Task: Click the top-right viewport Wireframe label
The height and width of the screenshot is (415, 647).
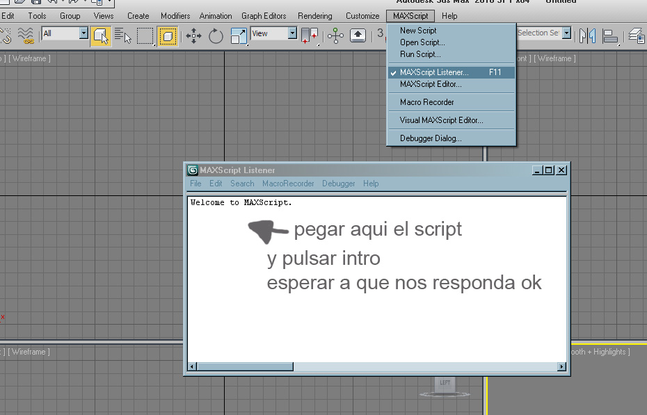Action: pyautogui.click(x=554, y=58)
